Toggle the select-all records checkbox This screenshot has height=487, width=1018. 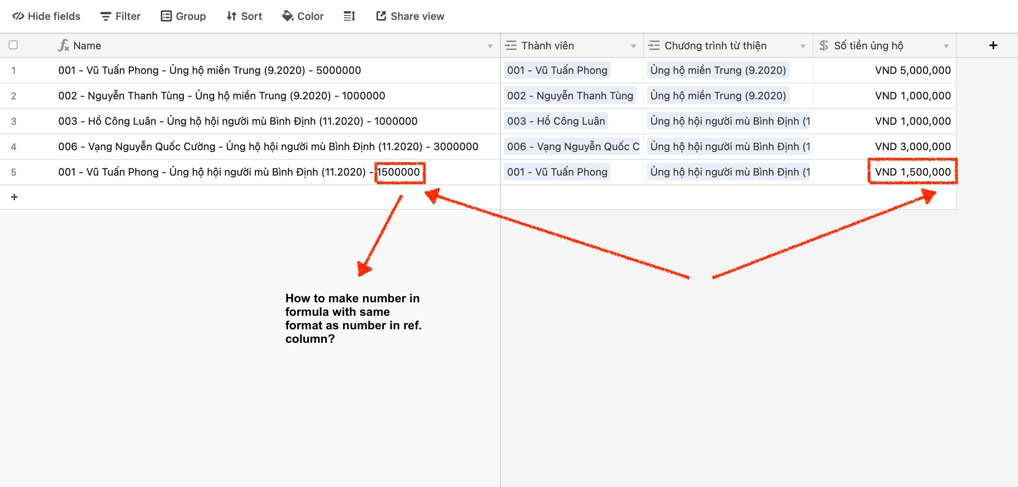pos(13,45)
